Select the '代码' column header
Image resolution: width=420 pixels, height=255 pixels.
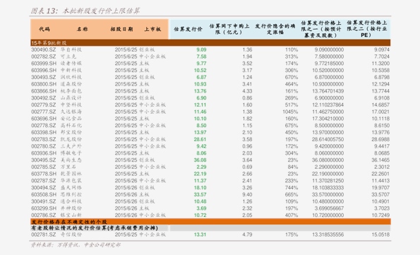(x=44, y=29)
